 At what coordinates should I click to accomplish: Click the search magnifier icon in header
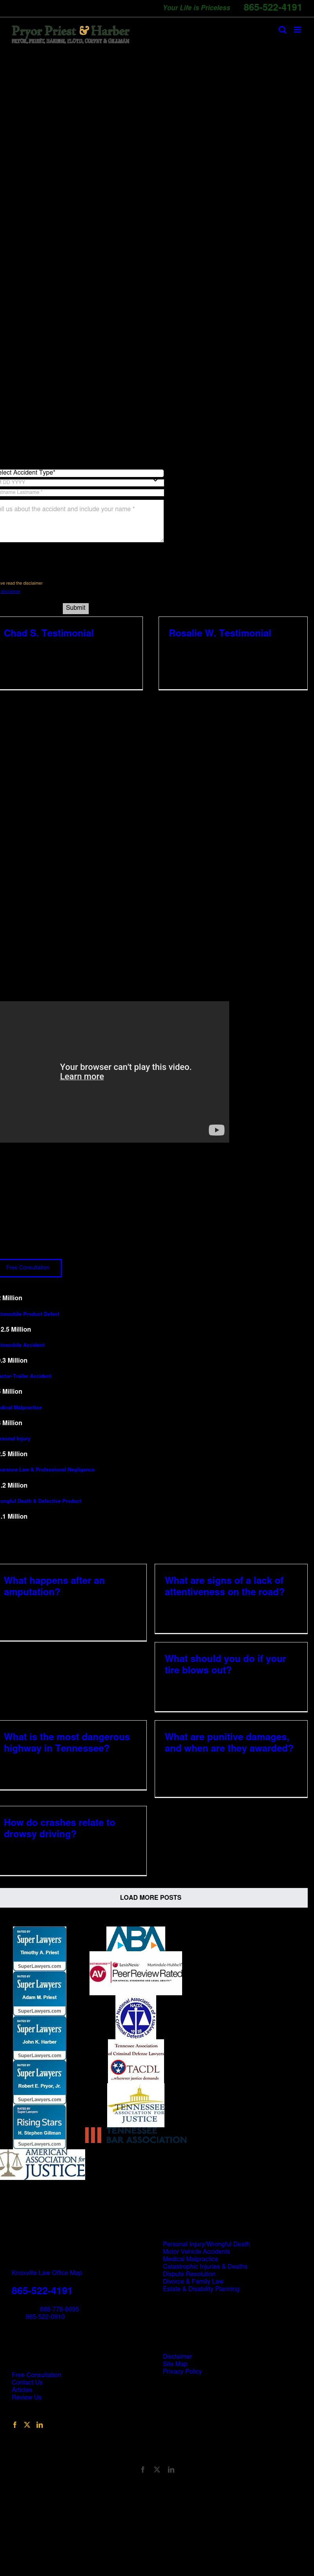(282, 30)
